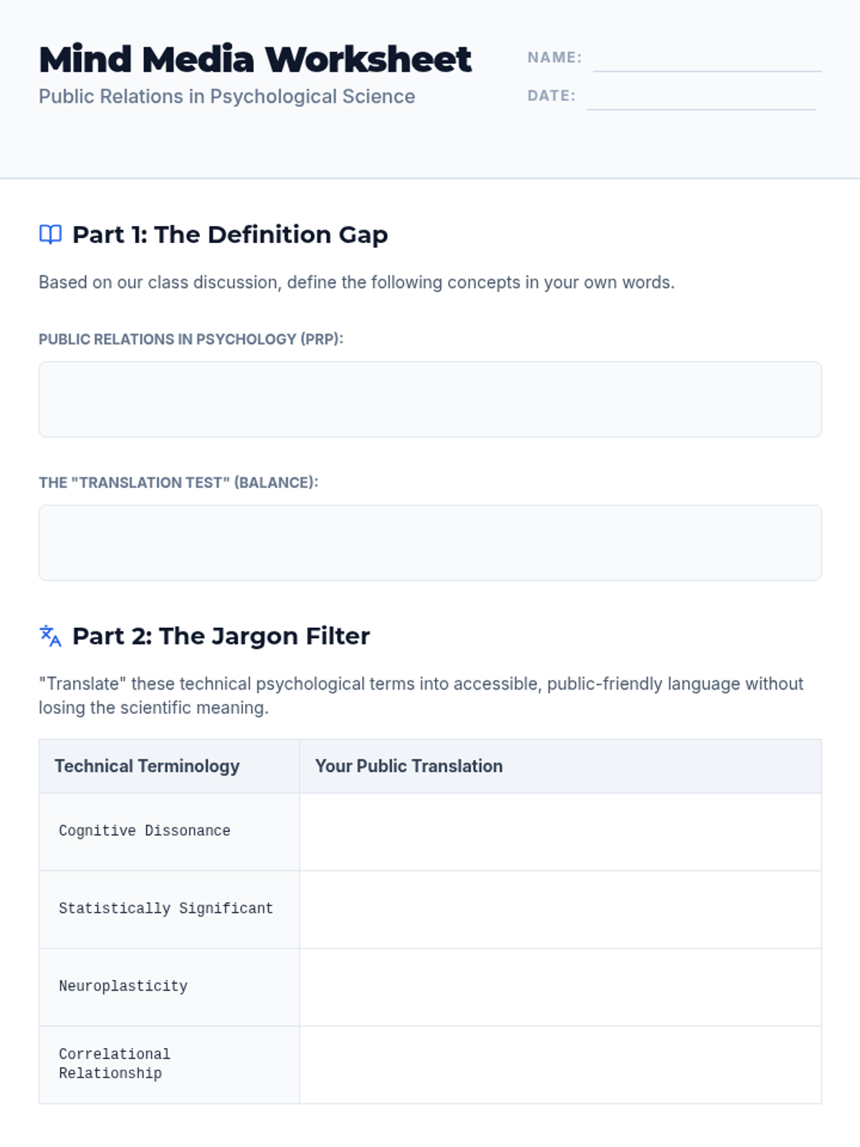Click the Part 1: The Definition Gap heading
The image size is (860, 1147).
(x=230, y=234)
